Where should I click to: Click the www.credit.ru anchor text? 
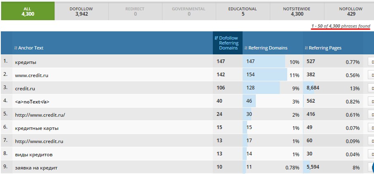click(32, 75)
